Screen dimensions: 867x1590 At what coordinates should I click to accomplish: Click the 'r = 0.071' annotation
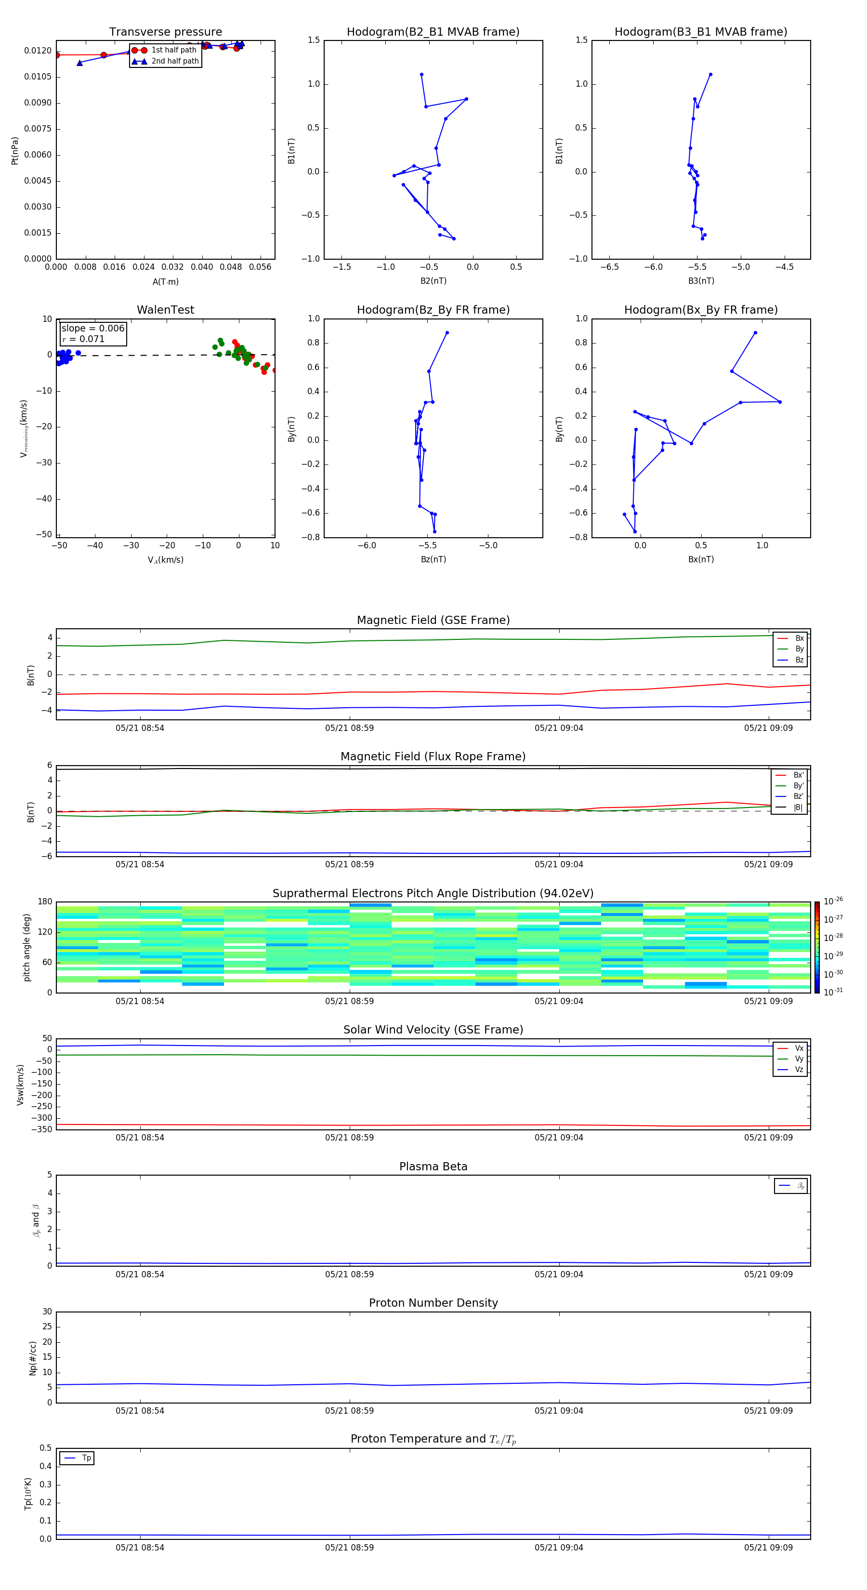click(83, 339)
